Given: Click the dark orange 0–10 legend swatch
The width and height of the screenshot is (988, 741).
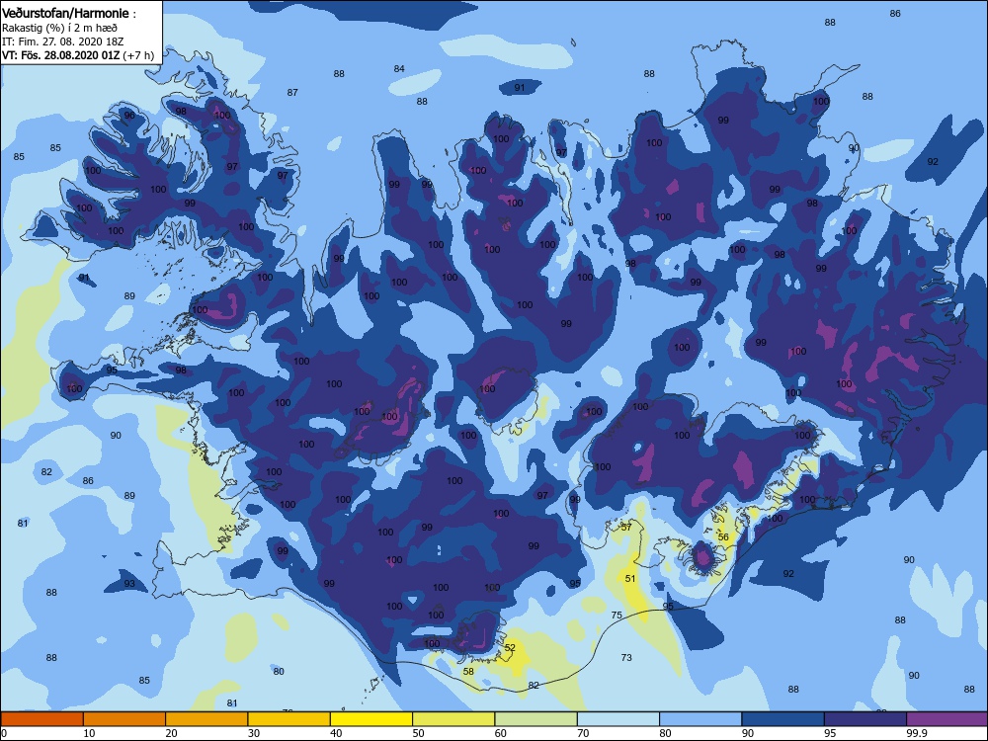Looking at the screenshot, I should pyautogui.click(x=41, y=719).
